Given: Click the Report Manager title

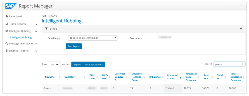Looking at the screenshot, I should (x=36, y=6).
